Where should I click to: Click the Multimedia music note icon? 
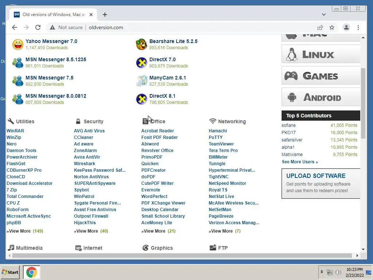[11, 248]
